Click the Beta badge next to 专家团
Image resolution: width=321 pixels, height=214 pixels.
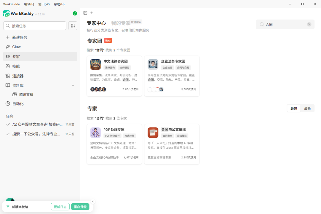108,40
